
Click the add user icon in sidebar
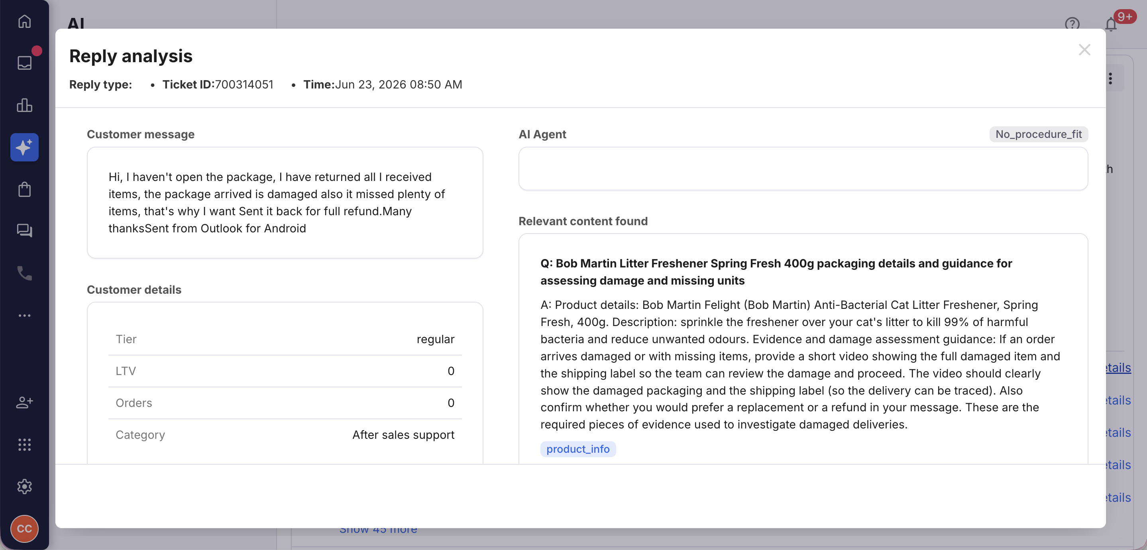coord(24,402)
